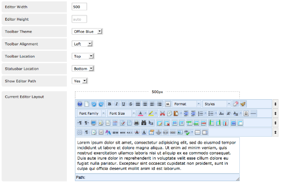281x183 pixels.
Task: Open the Format dropdown in editor
Action: pyautogui.click(x=186, y=104)
